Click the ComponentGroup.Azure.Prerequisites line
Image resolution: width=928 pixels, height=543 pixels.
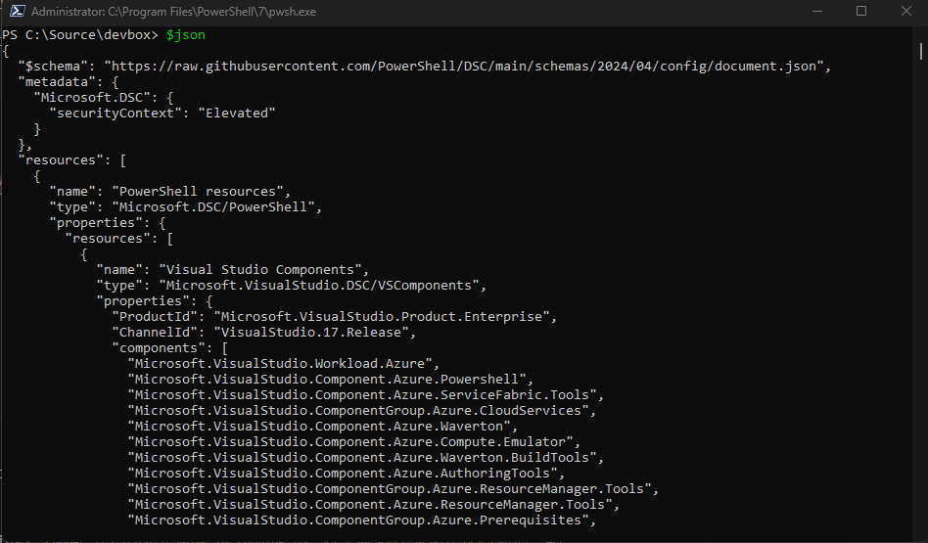pyautogui.click(x=361, y=520)
